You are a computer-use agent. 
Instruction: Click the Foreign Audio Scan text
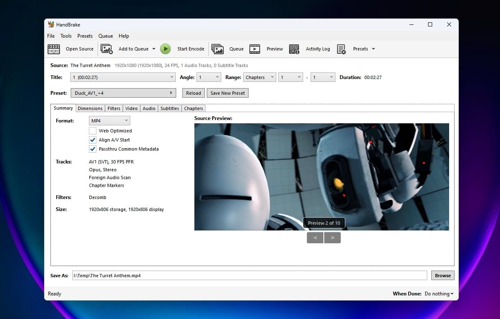[110, 177]
